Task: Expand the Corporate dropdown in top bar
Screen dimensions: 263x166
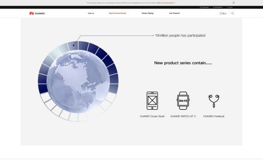Action: click(204, 7)
